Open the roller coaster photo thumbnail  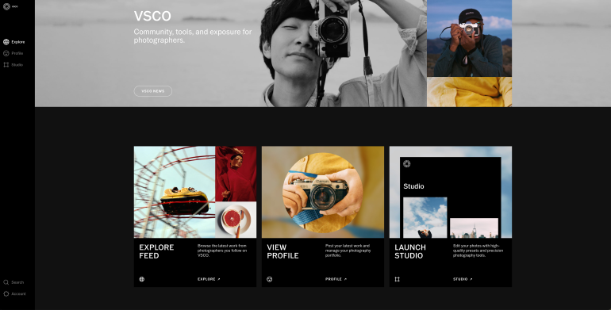pos(175,192)
